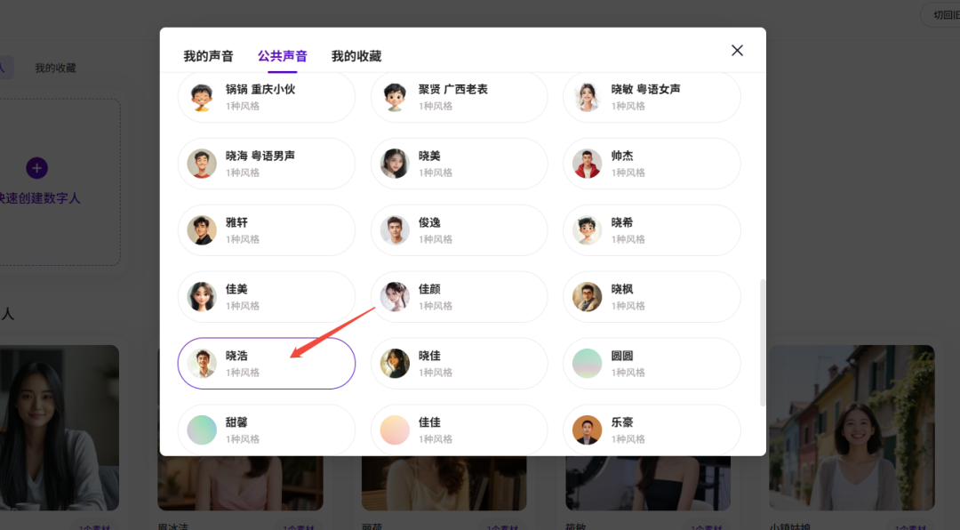
Task: Click the 佳颜 avatar icon
Action: tap(395, 297)
